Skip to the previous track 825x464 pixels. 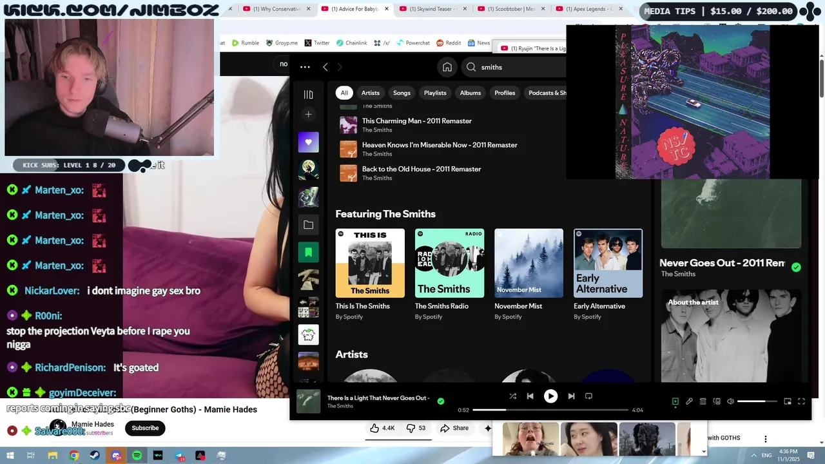(x=530, y=396)
